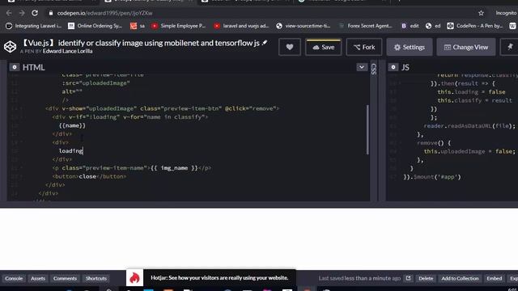
Task: Click the '<button>close</button>' line in HTML
Action: [89, 176]
